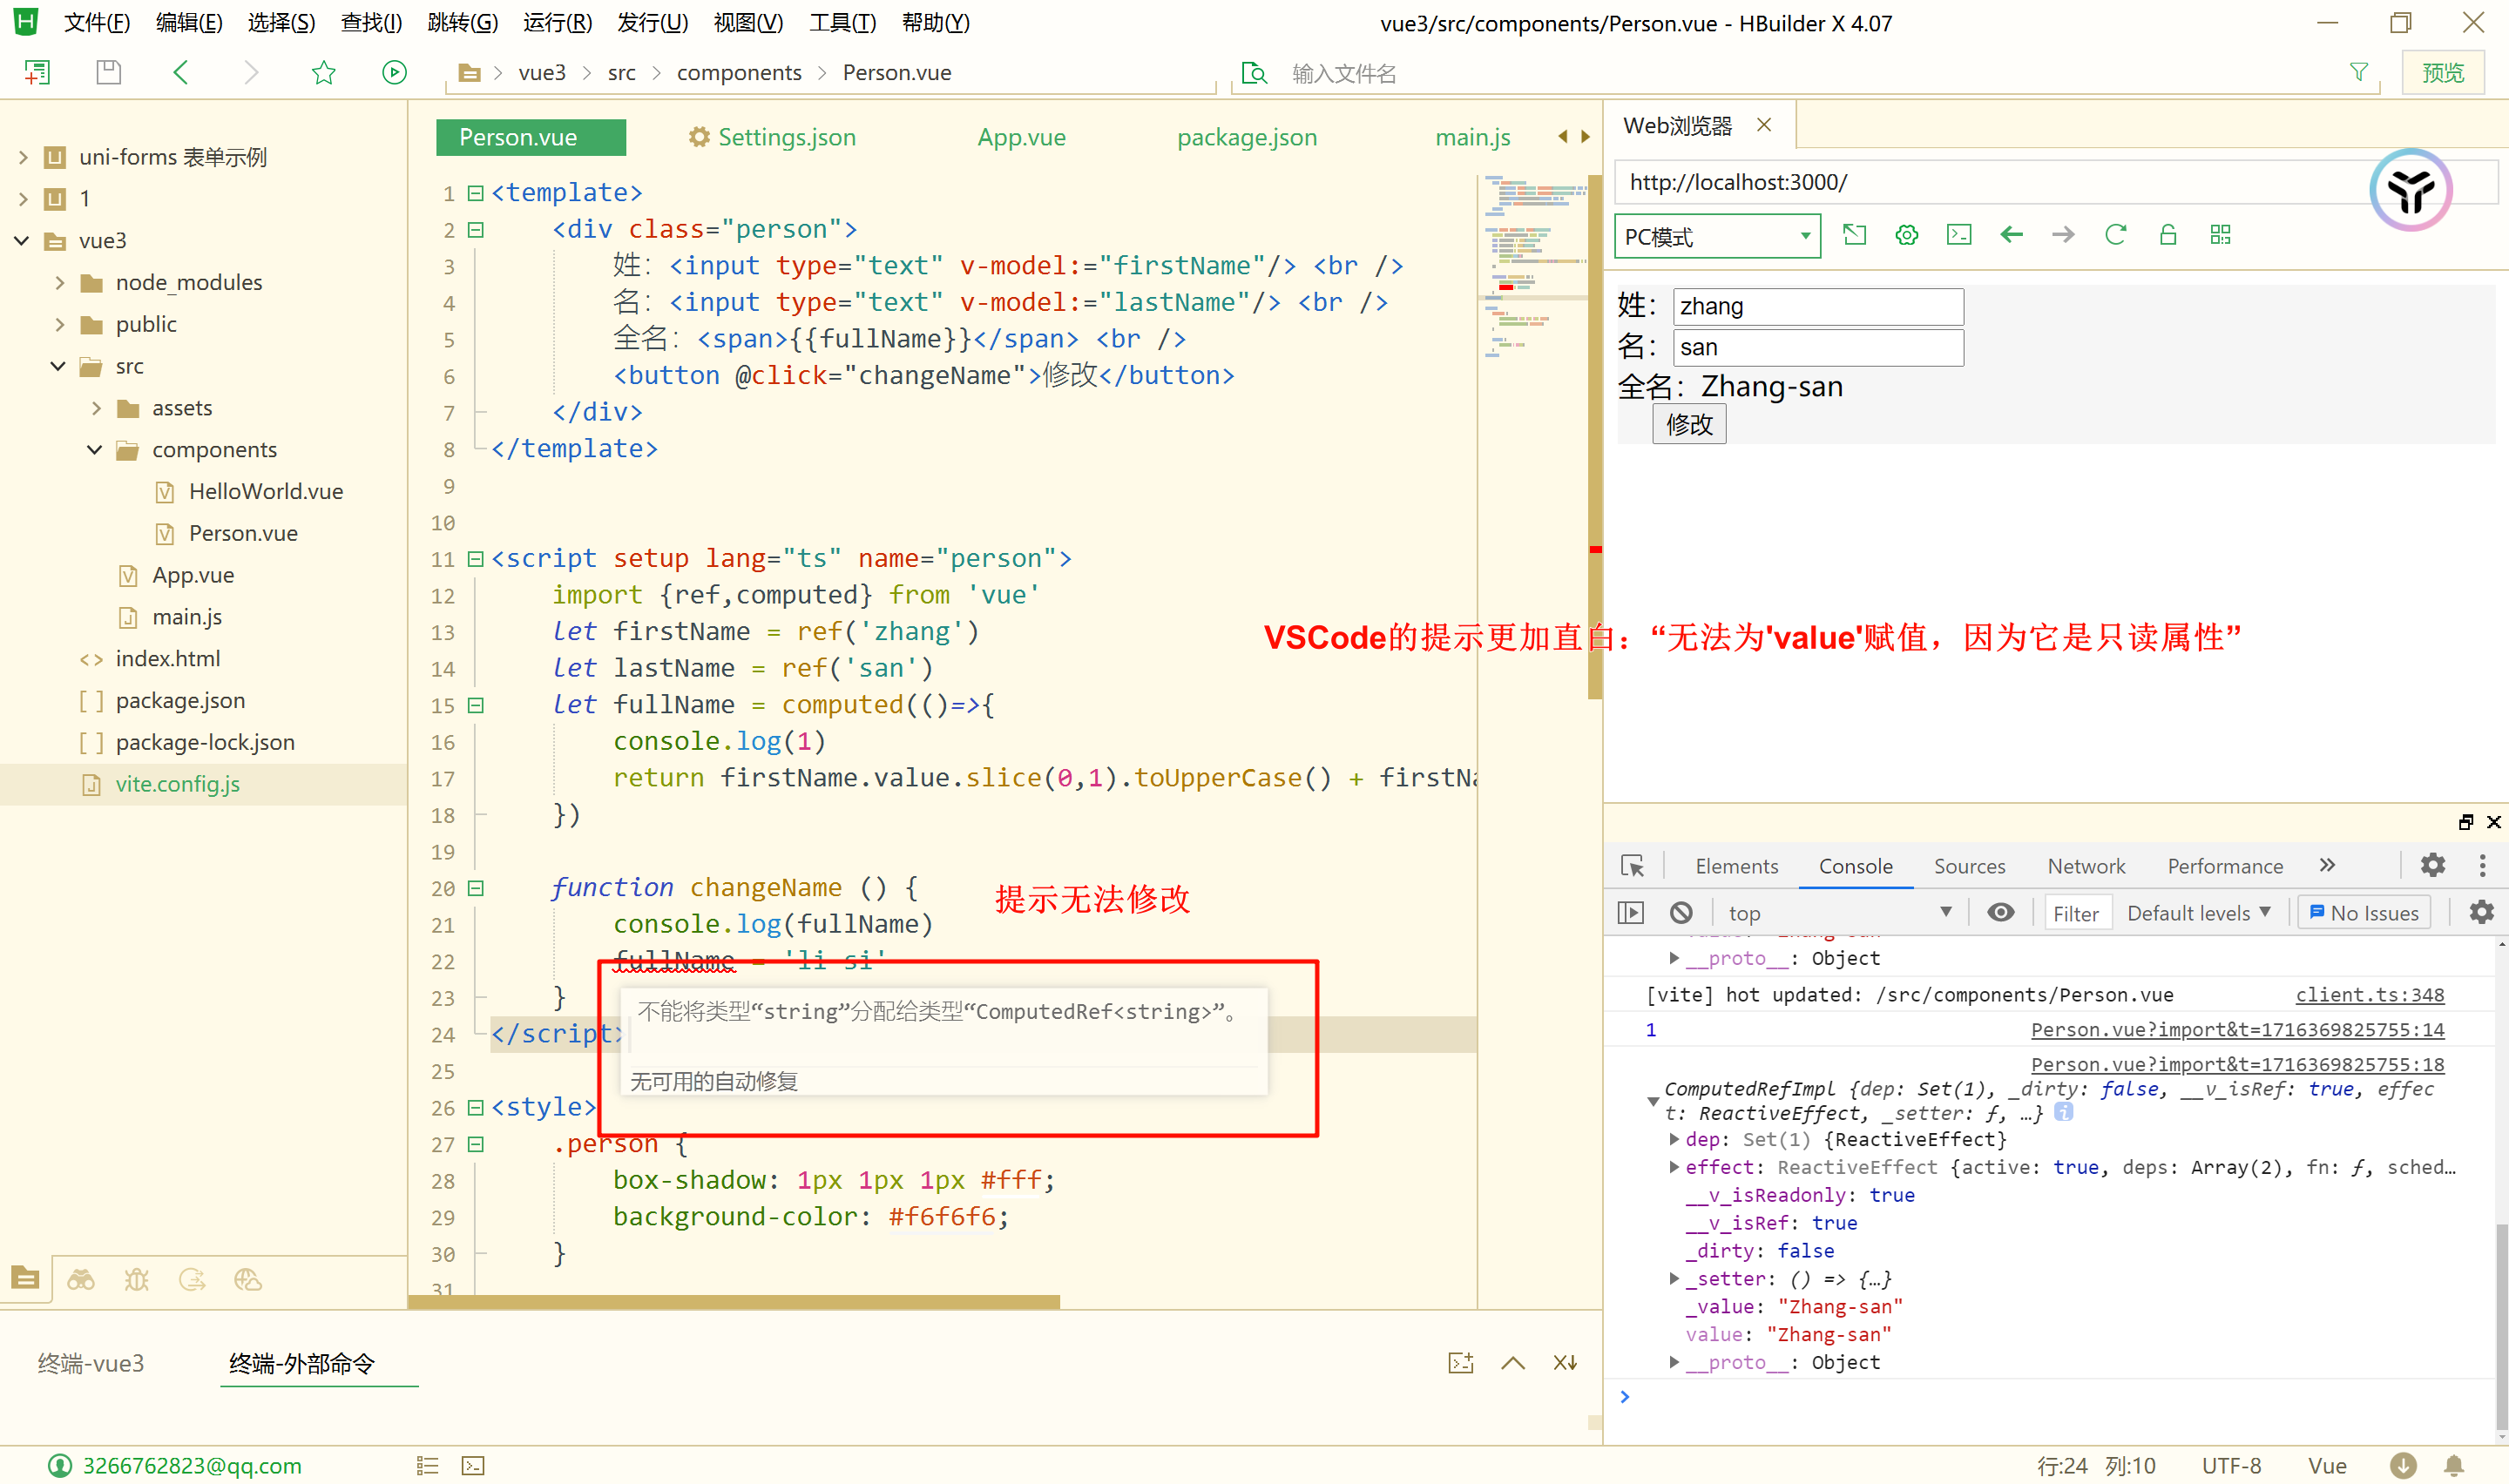
Task: Open DevTools settings gear
Action: click(x=2432, y=865)
